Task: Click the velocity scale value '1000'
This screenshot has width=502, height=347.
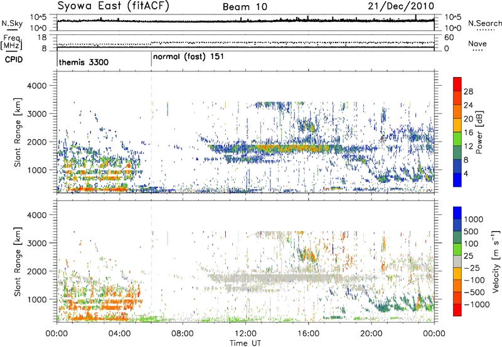Action: coord(474,219)
